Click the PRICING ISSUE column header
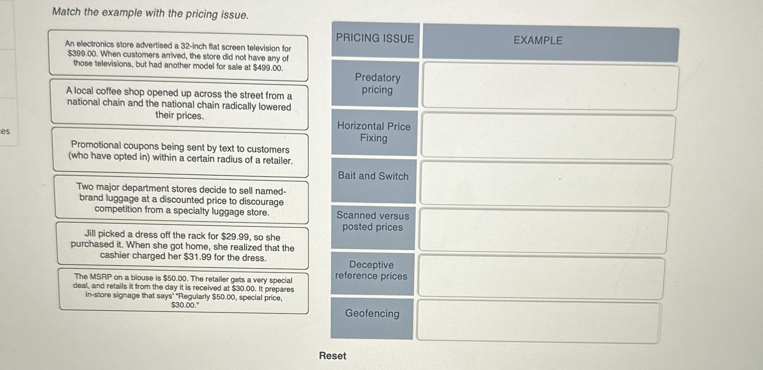 (374, 38)
